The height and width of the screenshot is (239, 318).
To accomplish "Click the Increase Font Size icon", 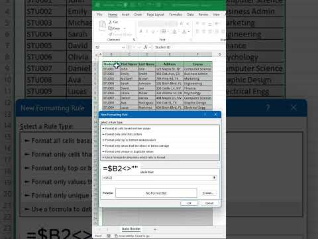I will (x=182, y=23).
